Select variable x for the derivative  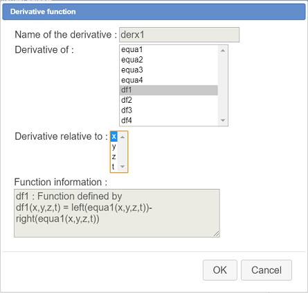114,137
